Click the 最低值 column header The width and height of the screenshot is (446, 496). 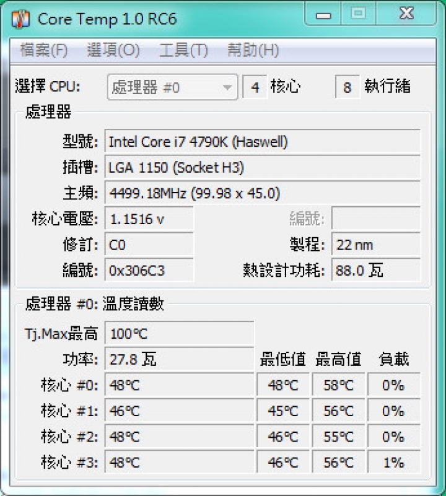coord(282,359)
